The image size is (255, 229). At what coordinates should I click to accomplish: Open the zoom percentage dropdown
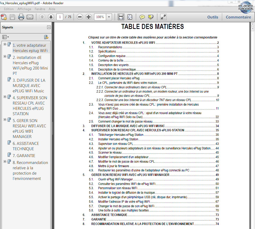tap(109, 17)
